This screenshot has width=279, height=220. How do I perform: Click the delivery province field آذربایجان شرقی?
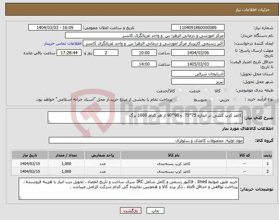point(198,73)
